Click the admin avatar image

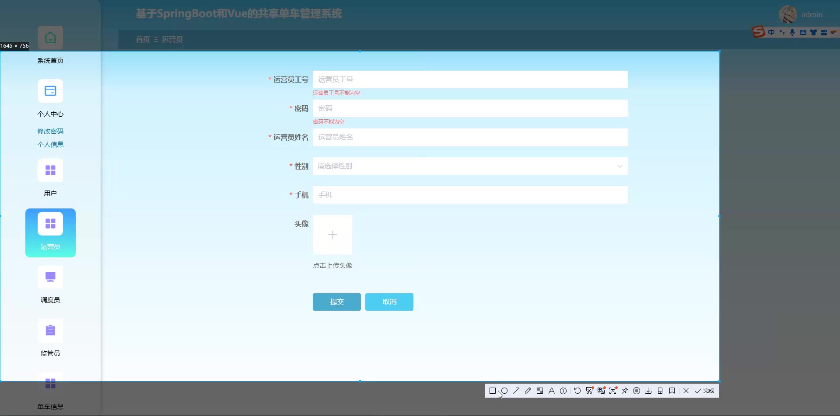(787, 14)
